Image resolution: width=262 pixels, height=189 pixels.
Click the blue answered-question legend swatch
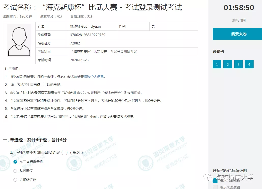coord(215,181)
